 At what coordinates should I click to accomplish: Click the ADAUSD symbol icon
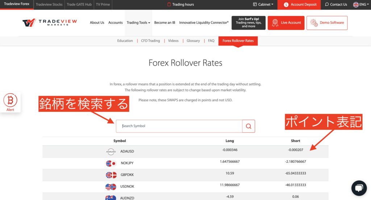111,152
